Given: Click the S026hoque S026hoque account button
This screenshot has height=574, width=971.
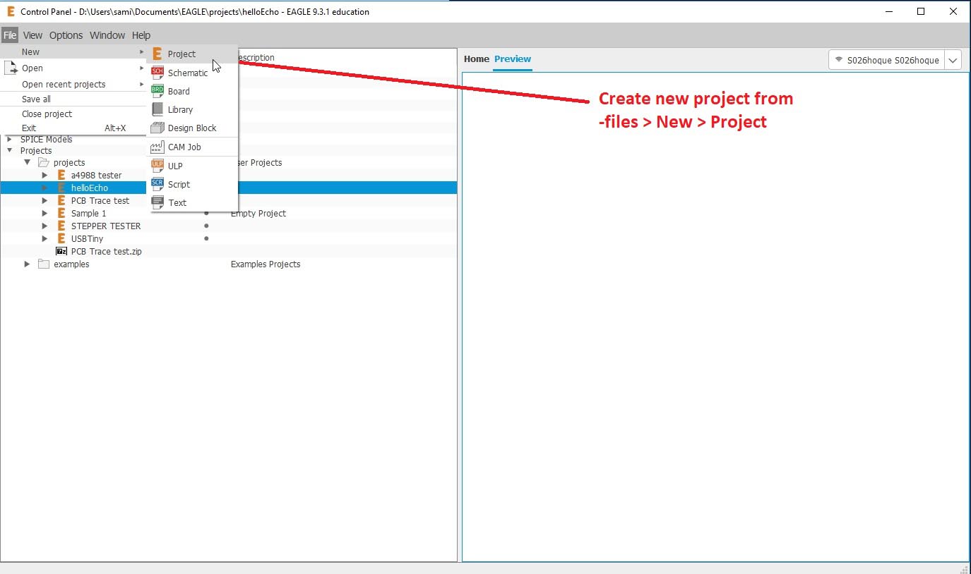Looking at the screenshot, I should pyautogui.click(x=886, y=60).
